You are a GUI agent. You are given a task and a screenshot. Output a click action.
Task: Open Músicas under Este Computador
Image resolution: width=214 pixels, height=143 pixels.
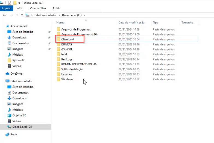click(x=17, y=110)
